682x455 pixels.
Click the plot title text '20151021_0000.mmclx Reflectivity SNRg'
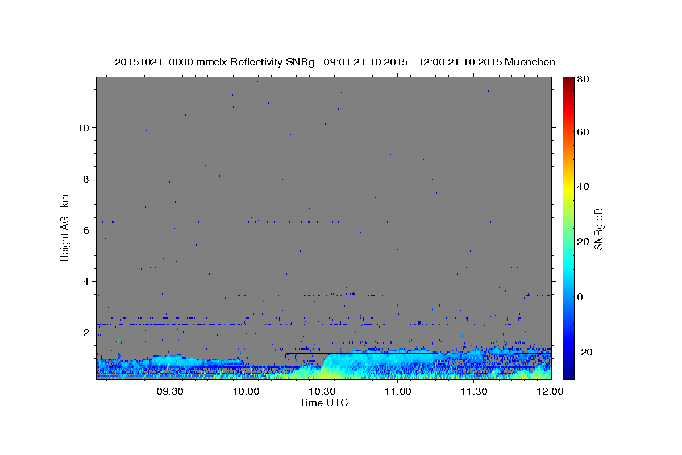coord(214,62)
